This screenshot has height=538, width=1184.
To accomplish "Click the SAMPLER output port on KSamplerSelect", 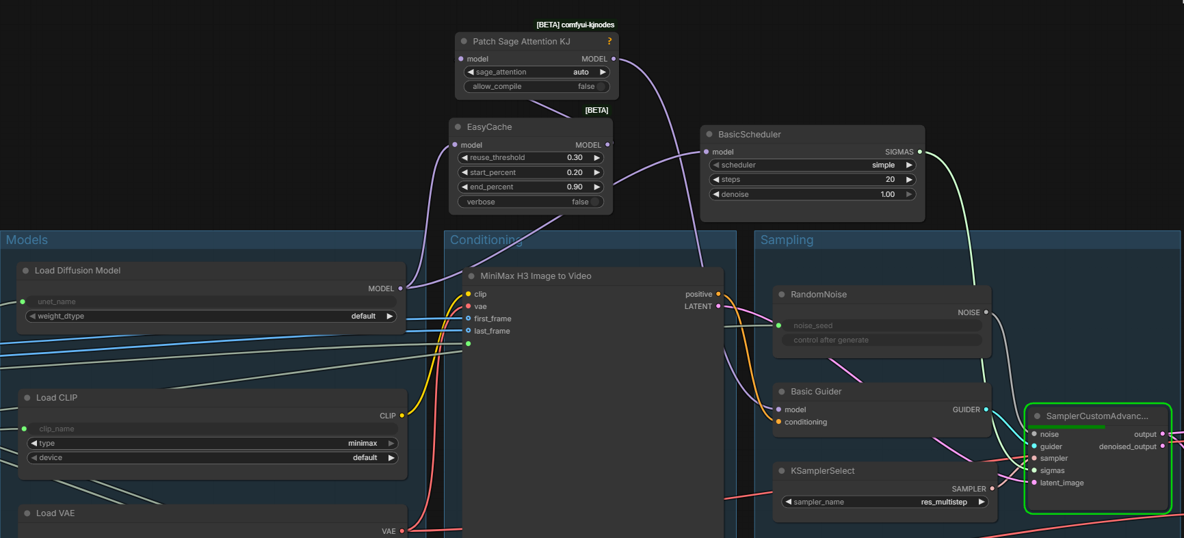I will [992, 489].
